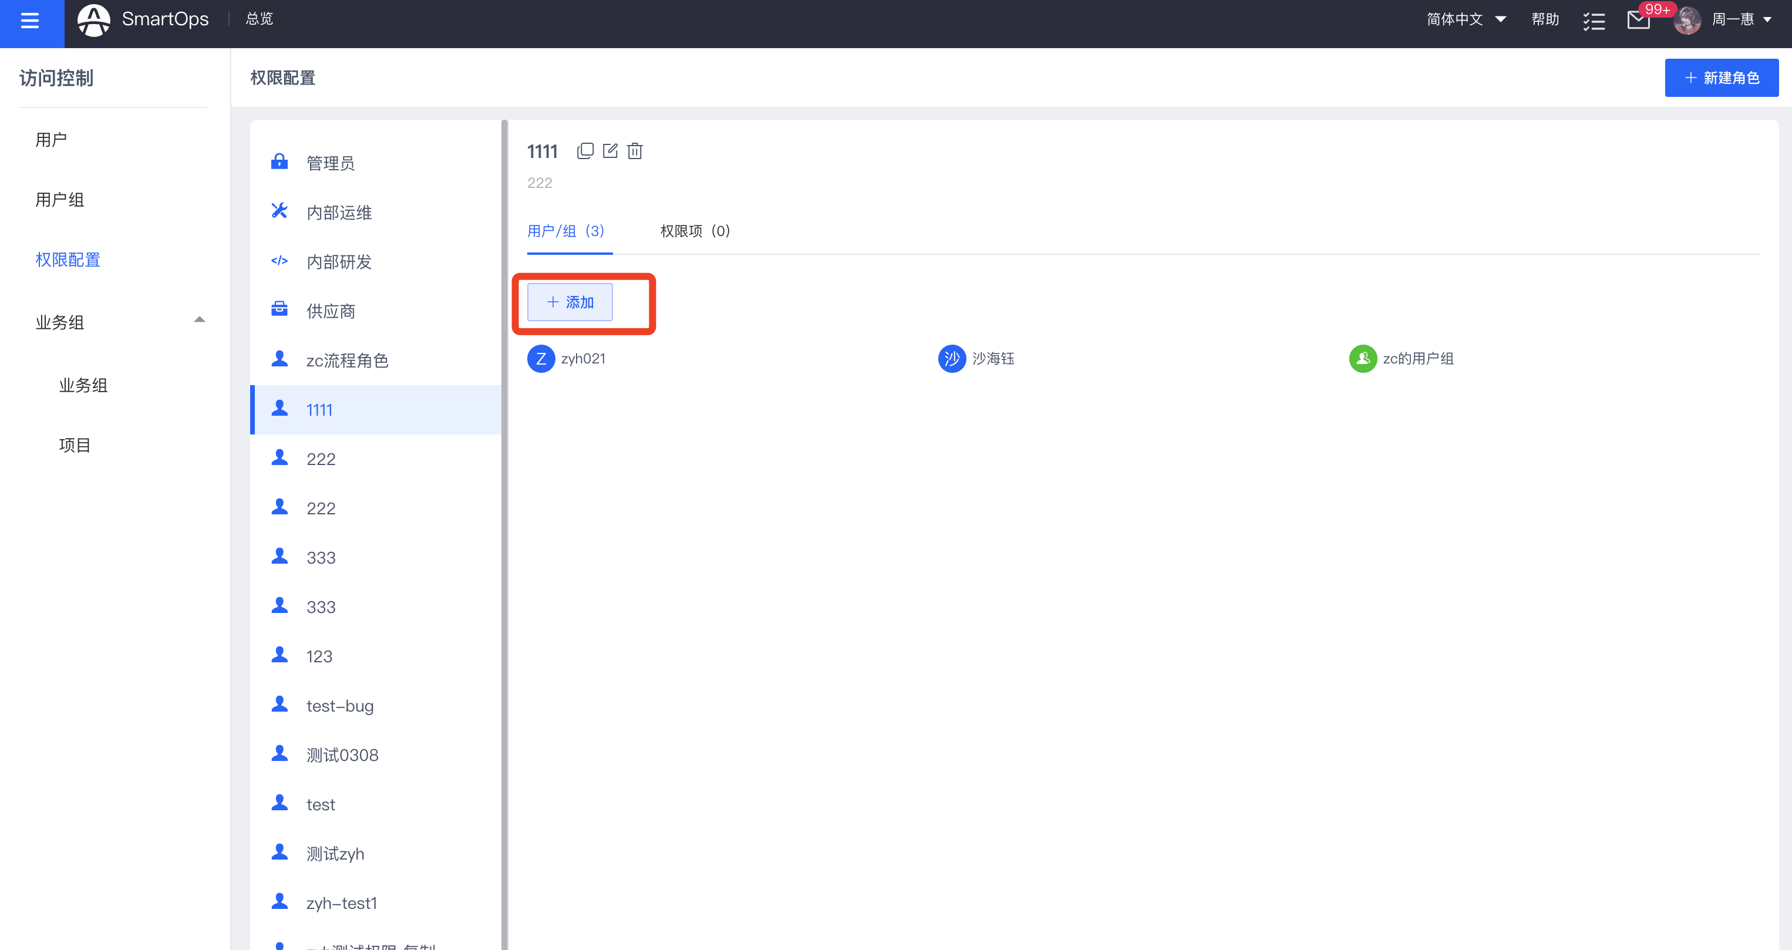Select the 内部运维 role in the list
Image resolution: width=1792 pixels, height=950 pixels.
339,212
